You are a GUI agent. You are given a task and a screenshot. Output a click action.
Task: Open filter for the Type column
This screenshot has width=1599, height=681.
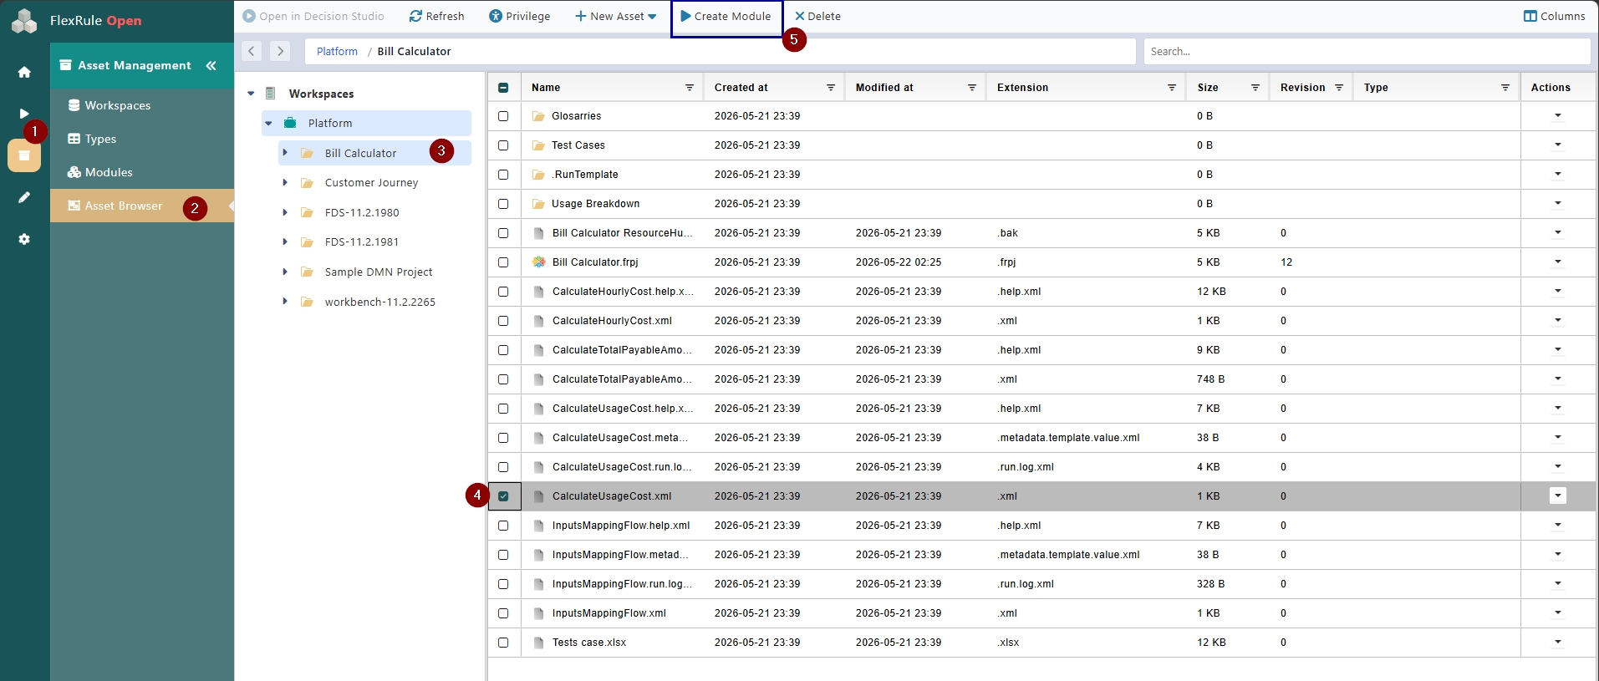point(1505,88)
